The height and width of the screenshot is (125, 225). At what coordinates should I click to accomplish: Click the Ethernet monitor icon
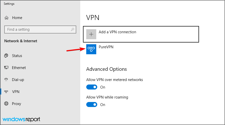pyautogui.click(x=6, y=67)
